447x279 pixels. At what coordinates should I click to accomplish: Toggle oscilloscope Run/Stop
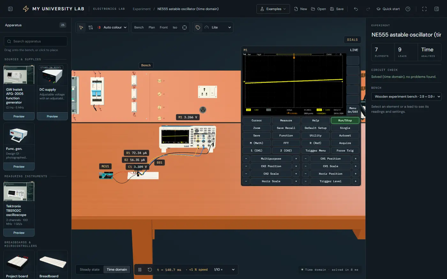tap(345, 121)
